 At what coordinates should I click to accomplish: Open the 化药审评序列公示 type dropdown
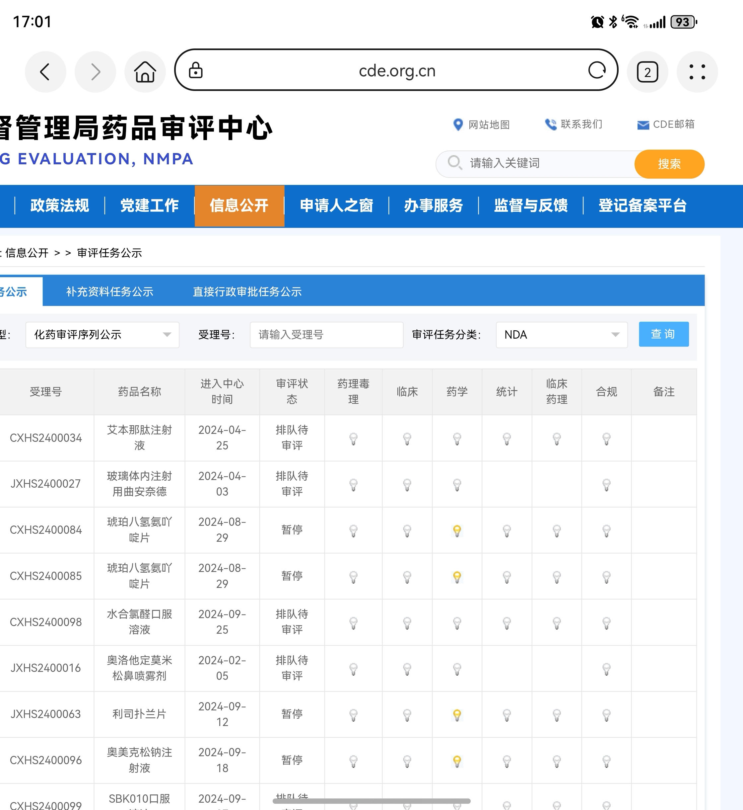102,334
